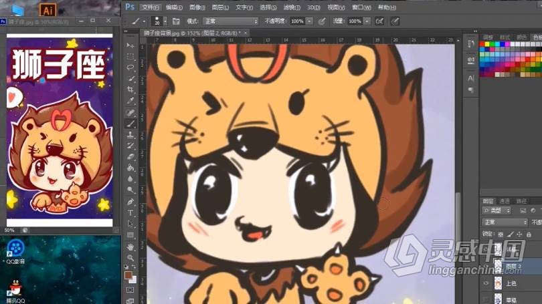Open 腾讯QQ desktop shortcut

click(15, 292)
